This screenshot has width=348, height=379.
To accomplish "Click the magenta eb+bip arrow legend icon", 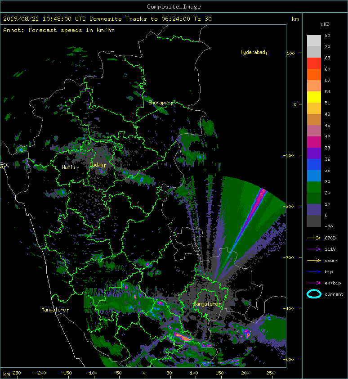I will coord(314,283).
